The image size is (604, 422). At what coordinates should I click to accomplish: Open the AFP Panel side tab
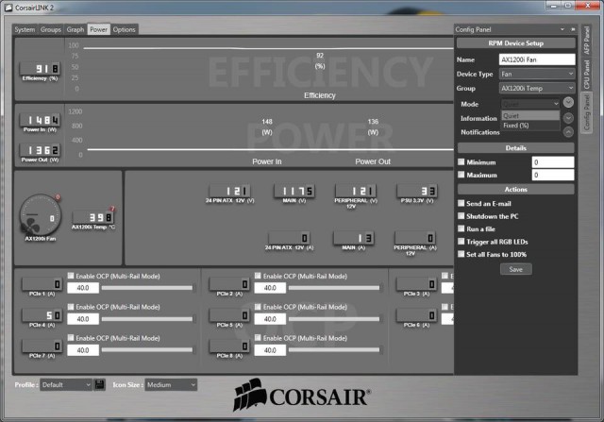(x=586, y=40)
